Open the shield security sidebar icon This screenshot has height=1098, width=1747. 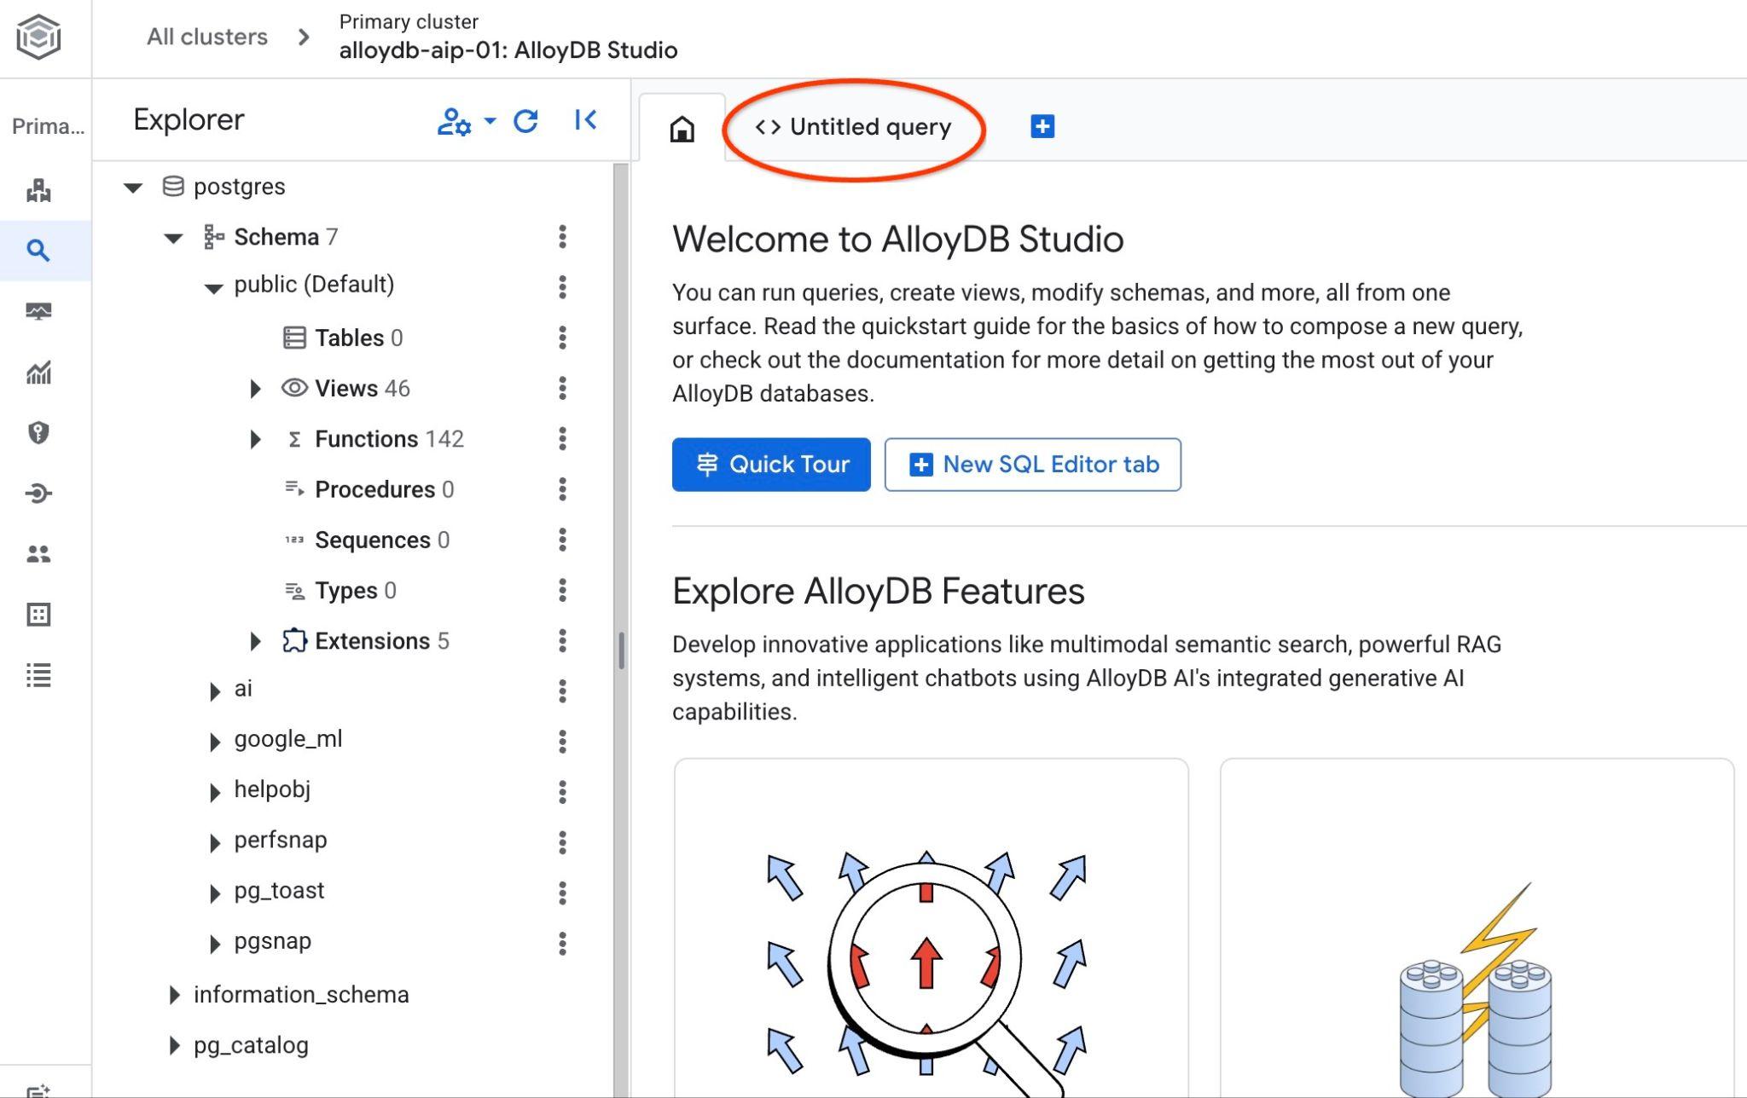tap(38, 432)
